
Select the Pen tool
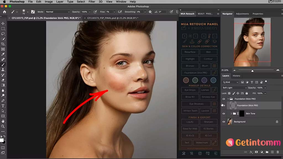[3, 100]
